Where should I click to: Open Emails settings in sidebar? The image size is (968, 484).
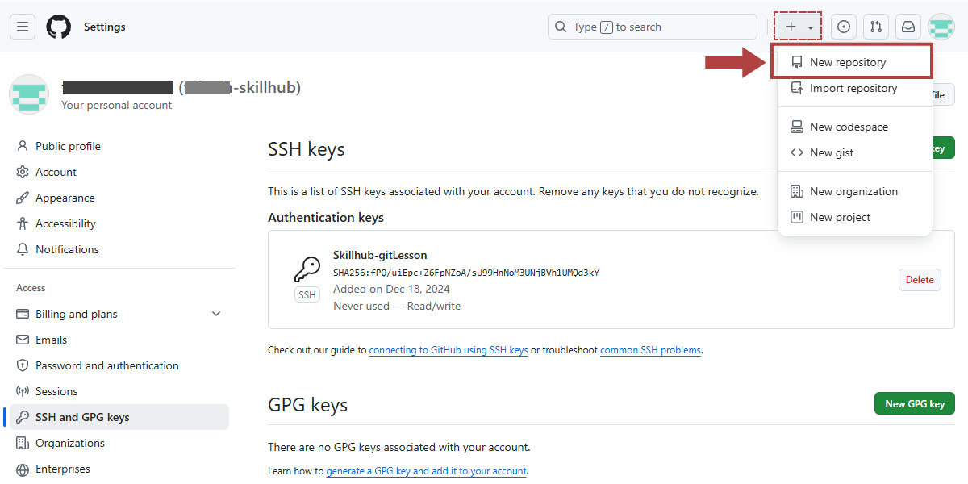point(119,340)
